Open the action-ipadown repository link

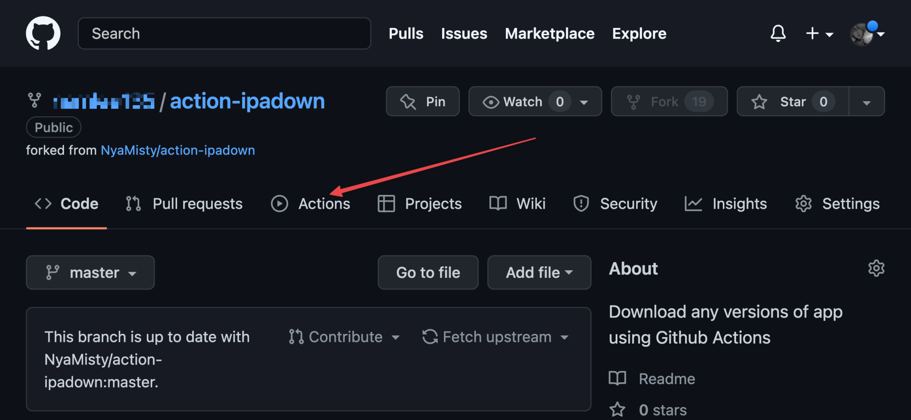(x=247, y=101)
